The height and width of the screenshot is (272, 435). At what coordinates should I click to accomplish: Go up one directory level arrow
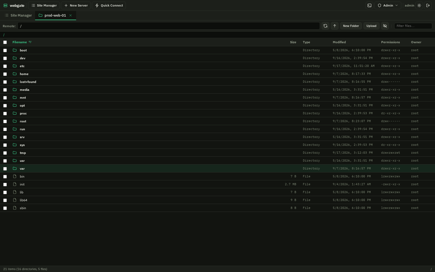pos(335,26)
